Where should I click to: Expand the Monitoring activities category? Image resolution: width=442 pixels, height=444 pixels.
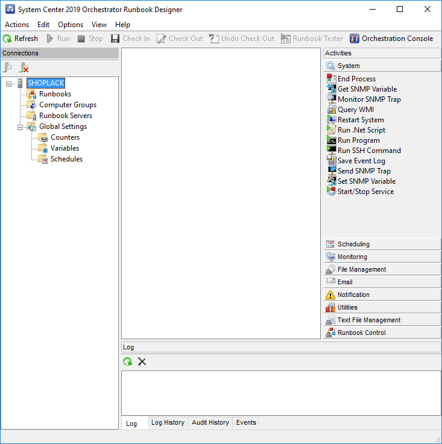pos(382,257)
